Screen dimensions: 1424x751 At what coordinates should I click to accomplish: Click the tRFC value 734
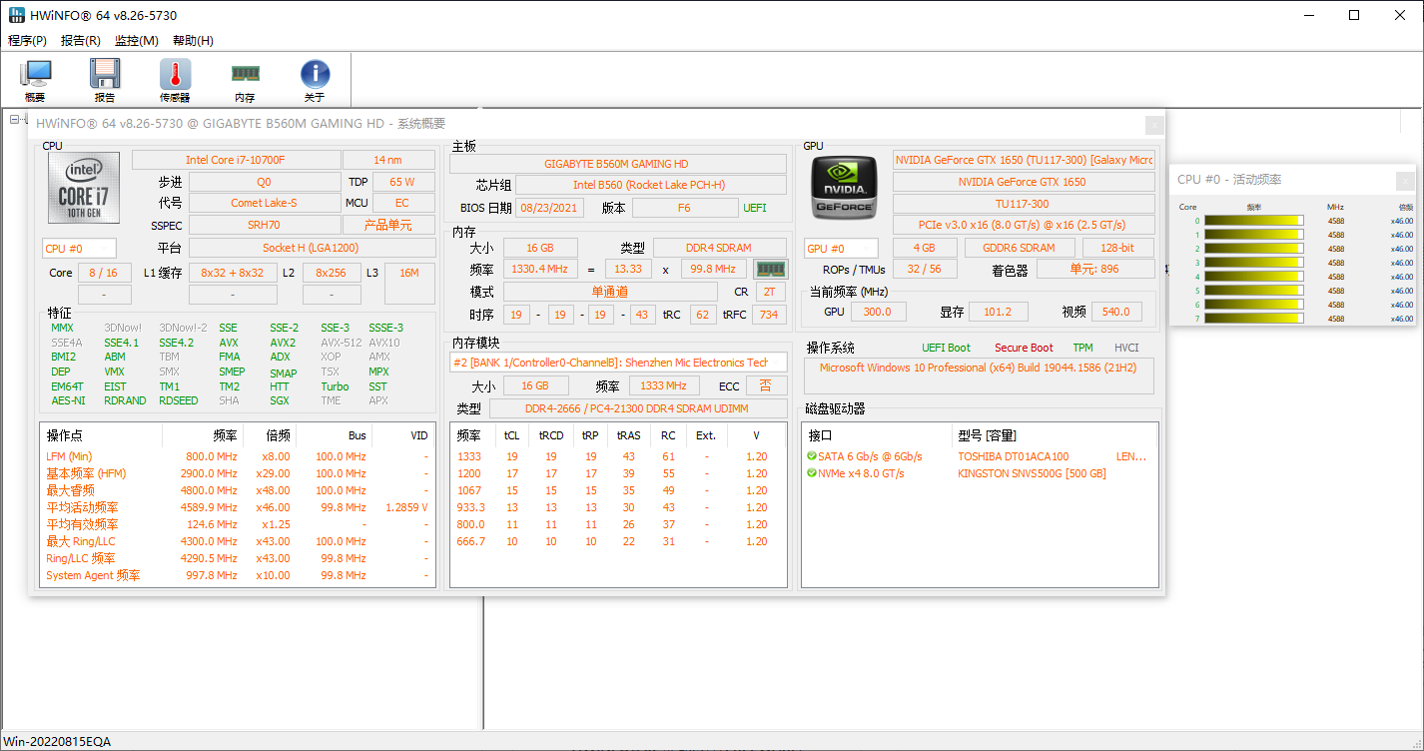(x=768, y=315)
